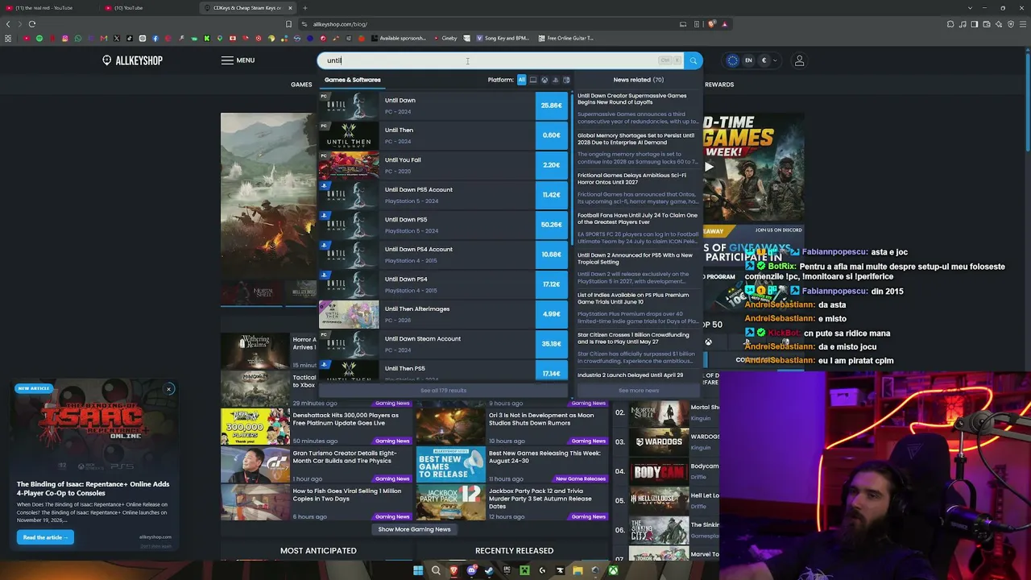Click 'Show More Gaming News' button
The width and height of the screenshot is (1031, 580).
click(x=414, y=529)
